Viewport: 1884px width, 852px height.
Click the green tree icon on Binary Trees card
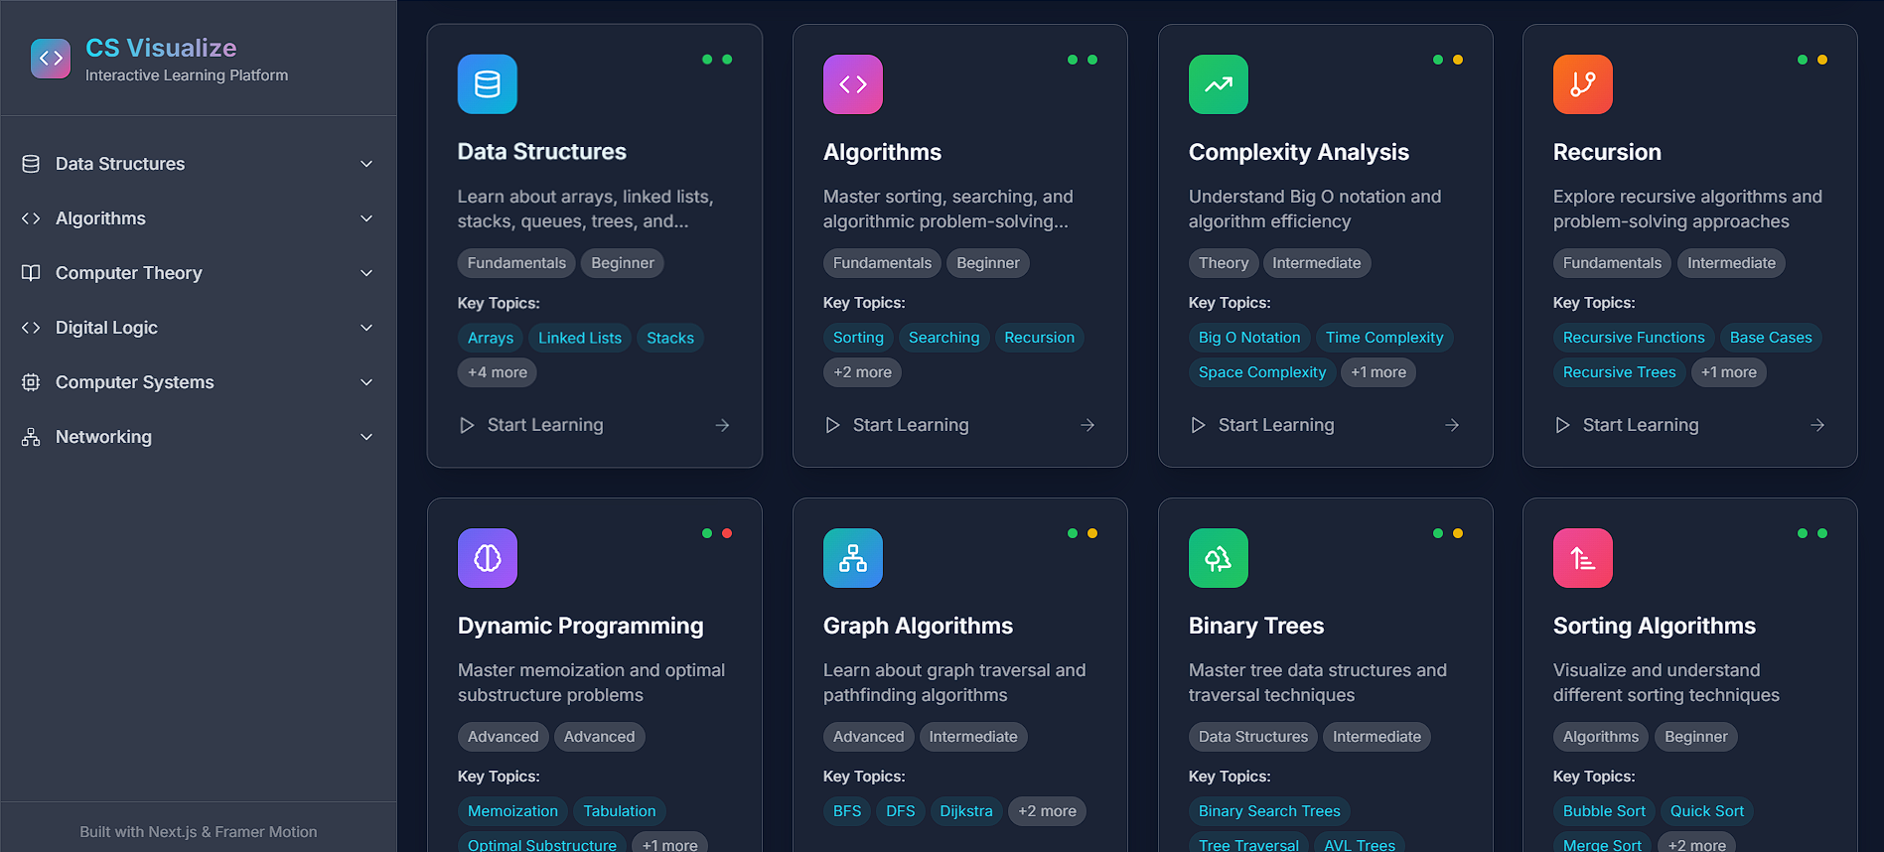(1218, 558)
